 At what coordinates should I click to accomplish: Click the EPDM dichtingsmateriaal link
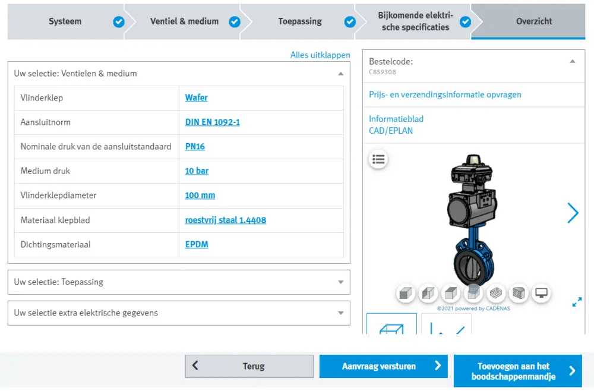(x=196, y=244)
